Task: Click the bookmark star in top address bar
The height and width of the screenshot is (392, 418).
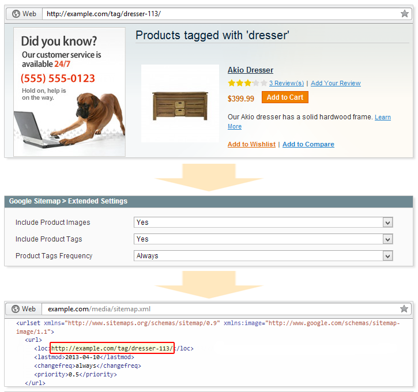Action: [x=404, y=14]
